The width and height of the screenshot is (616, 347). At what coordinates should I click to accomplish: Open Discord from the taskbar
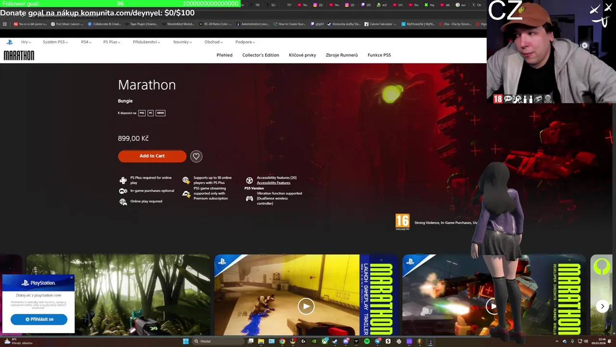coord(346,341)
